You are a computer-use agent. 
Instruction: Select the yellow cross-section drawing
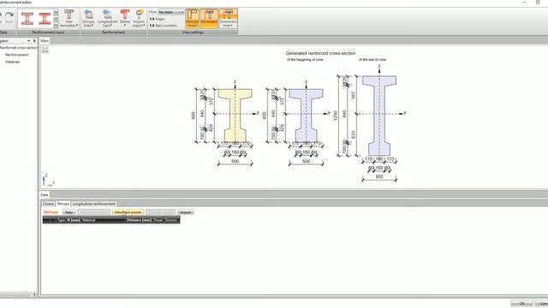point(235,115)
